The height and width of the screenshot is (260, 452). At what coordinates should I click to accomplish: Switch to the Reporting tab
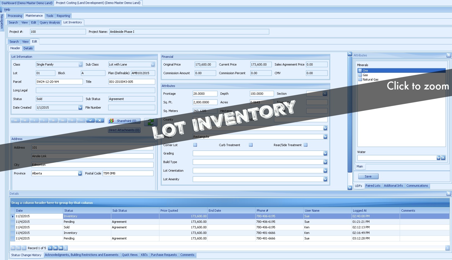(63, 16)
